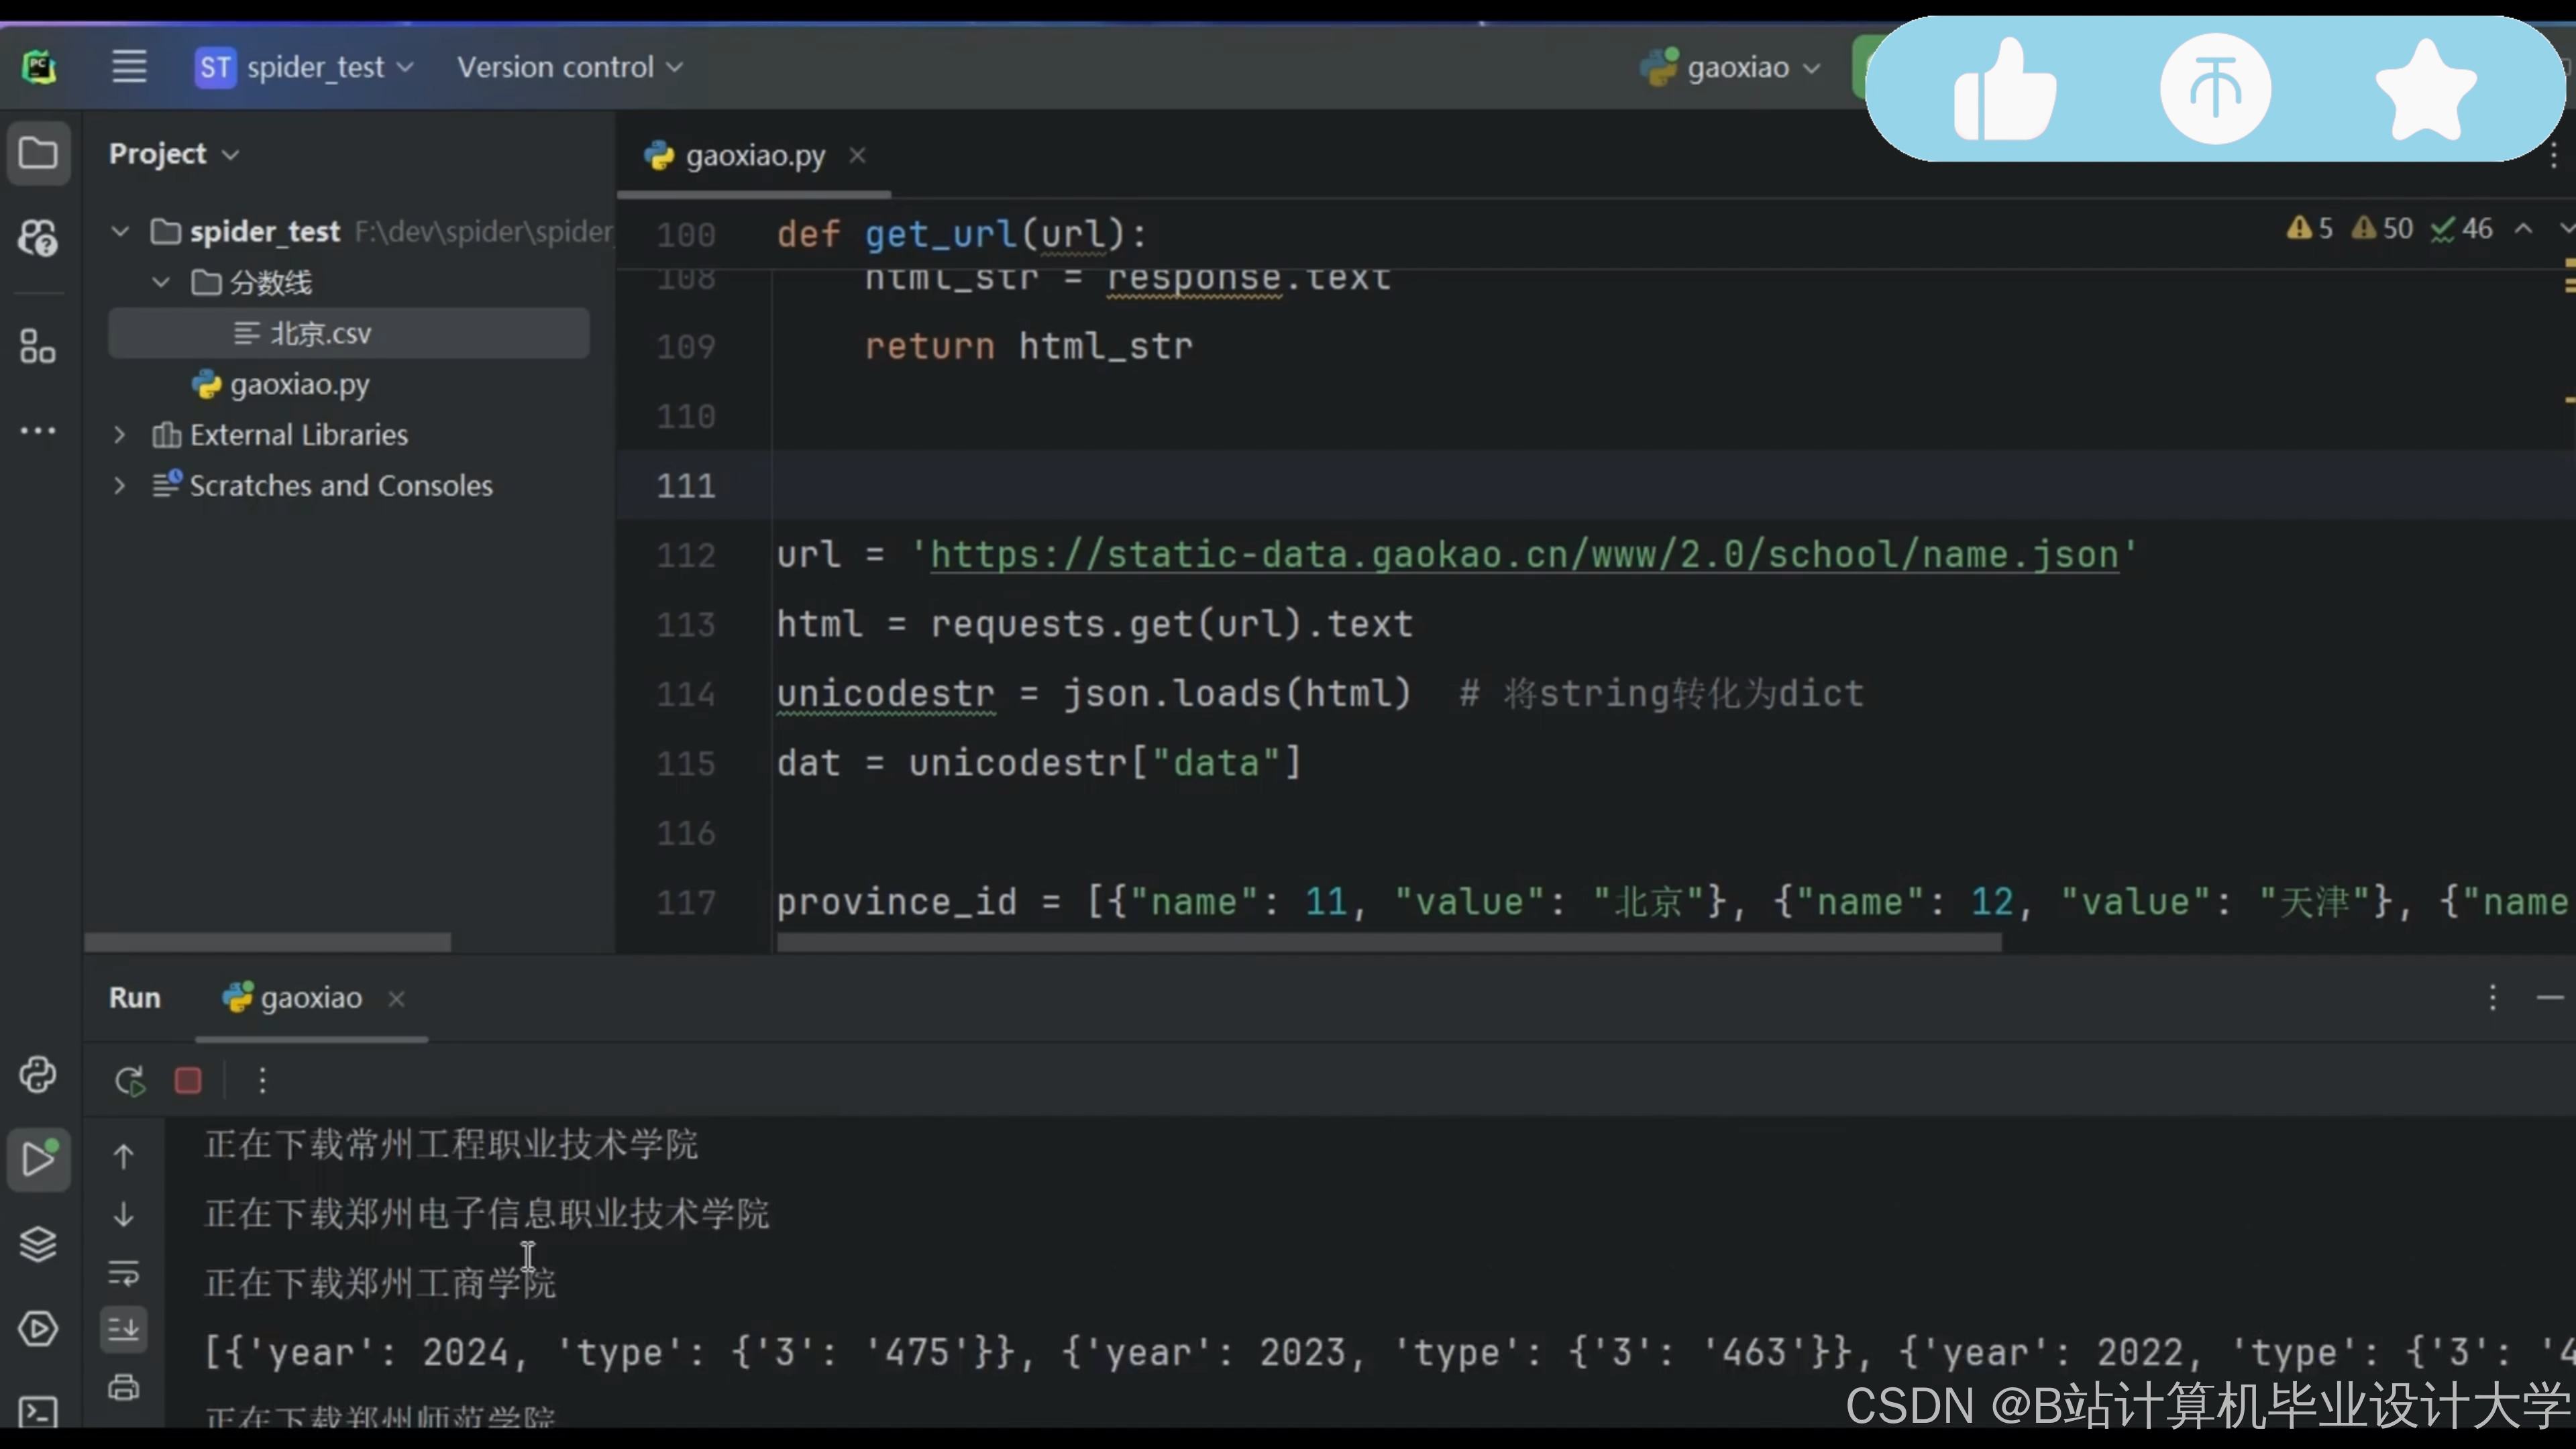Stop the running gaoxiao process
Screen dimensions: 2576x1449
pyautogui.click(x=188, y=1081)
